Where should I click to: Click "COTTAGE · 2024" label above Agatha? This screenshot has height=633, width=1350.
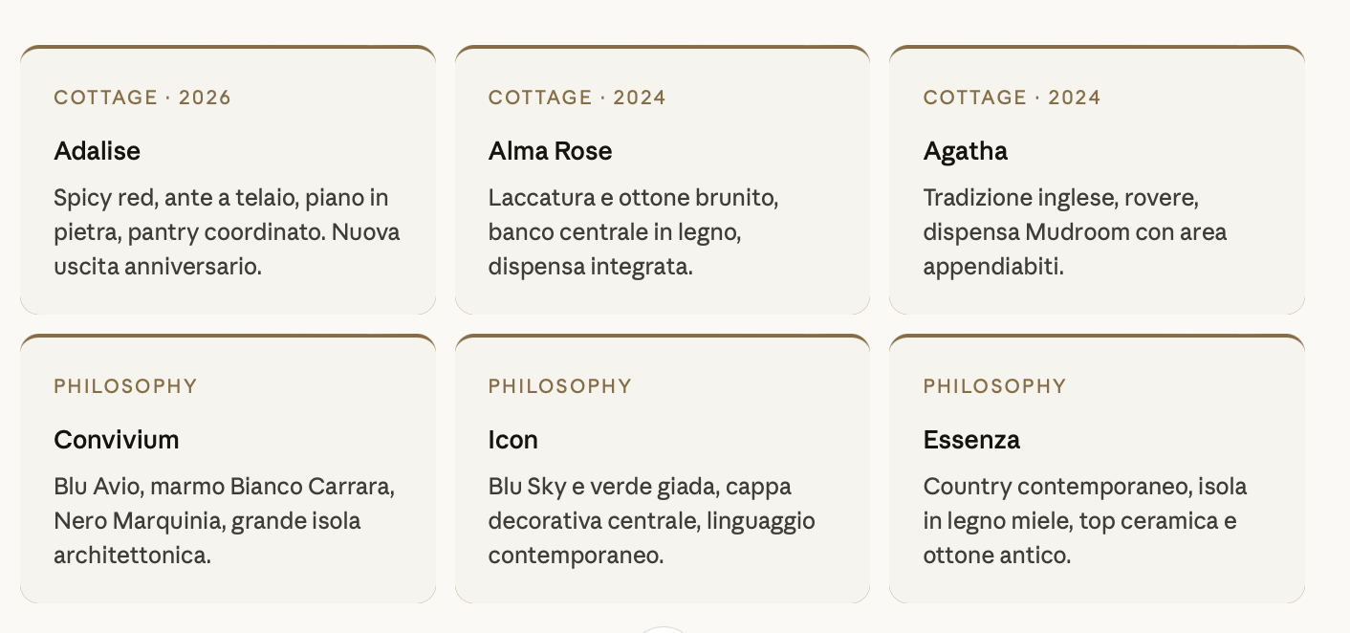click(x=1012, y=98)
